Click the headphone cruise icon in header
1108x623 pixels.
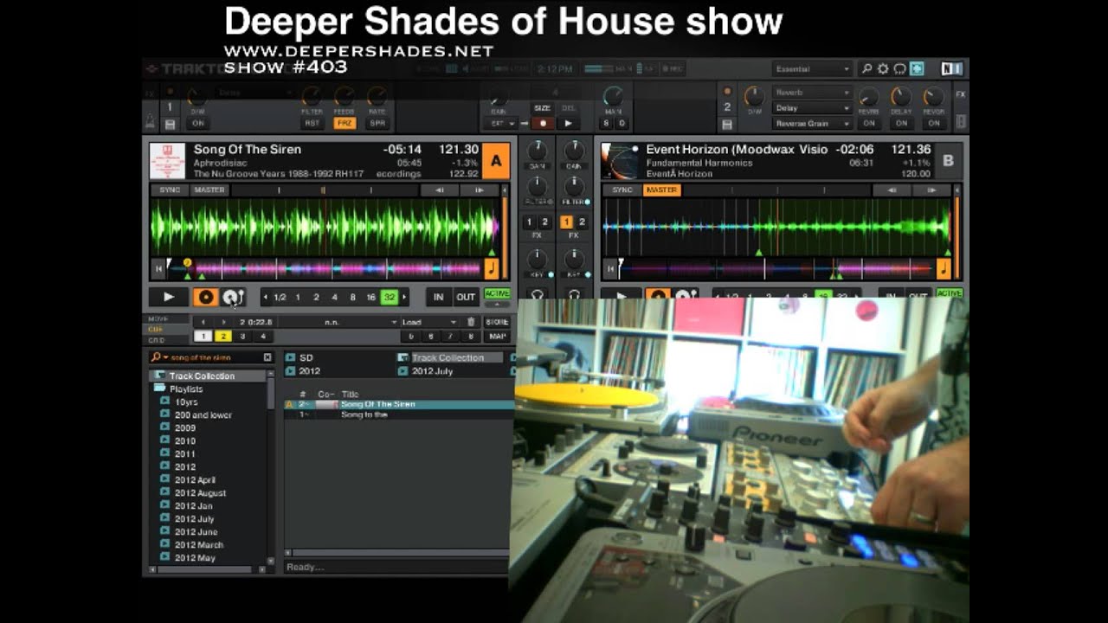[x=899, y=69]
